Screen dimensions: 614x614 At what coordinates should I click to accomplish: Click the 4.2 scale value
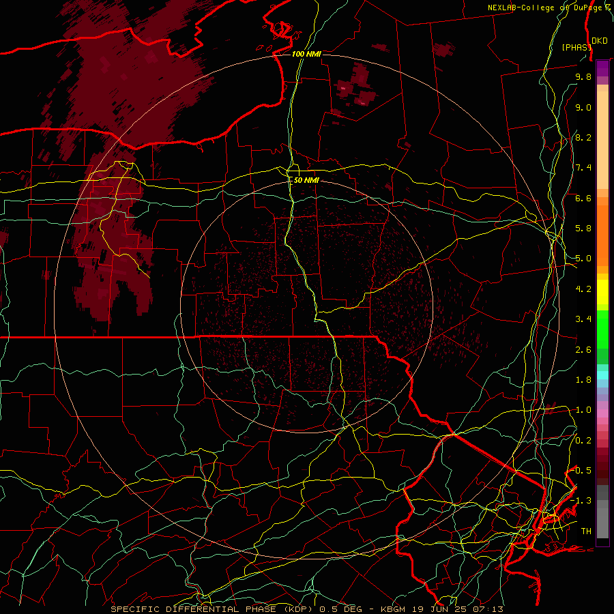[x=583, y=289]
